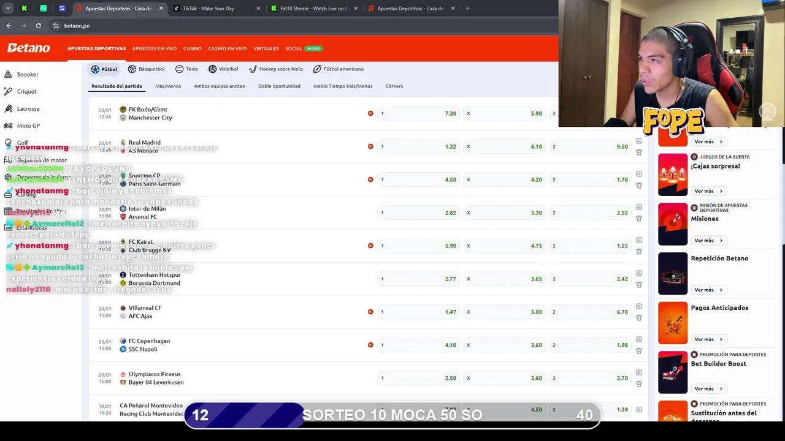Switch to Más/Menos market tab
Image resolution: width=785 pixels, height=441 pixels.
coord(168,86)
